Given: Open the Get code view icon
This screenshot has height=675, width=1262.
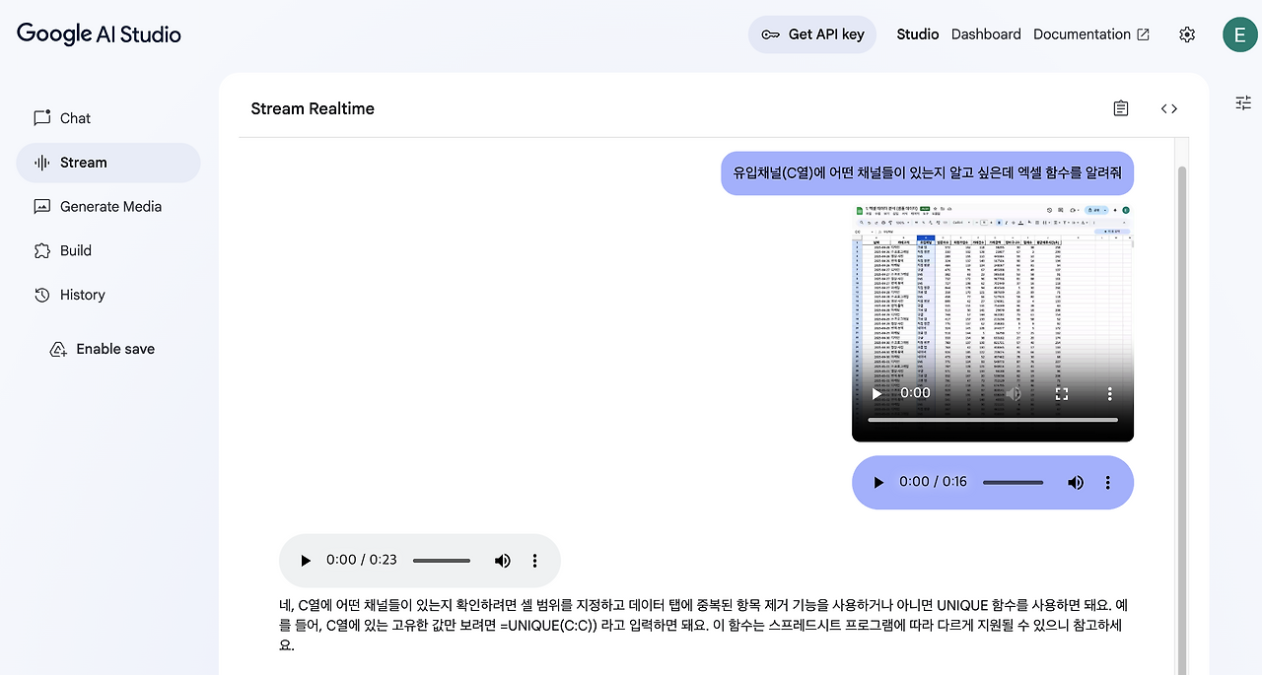Looking at the screenshot, I should (x=1168, y=108).
